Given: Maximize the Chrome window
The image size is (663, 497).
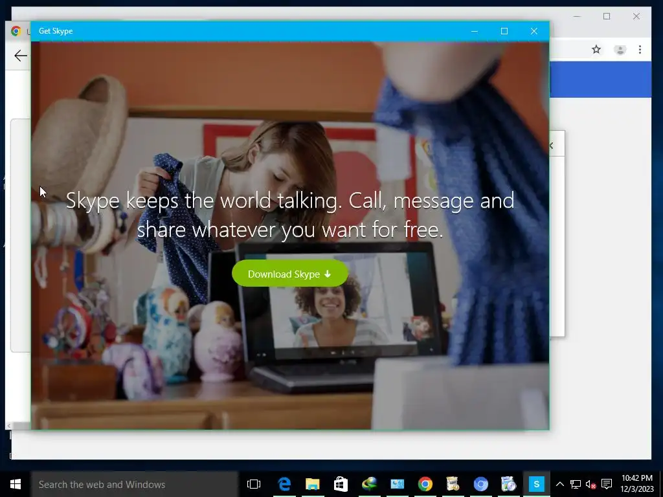Looking at the screenshot, I should pyautogui.click(x=607, y=16).
